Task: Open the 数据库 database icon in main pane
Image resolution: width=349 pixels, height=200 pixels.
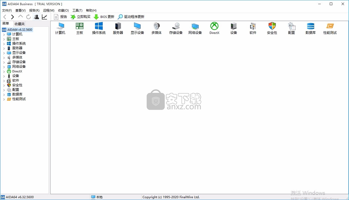Action: 311,28
